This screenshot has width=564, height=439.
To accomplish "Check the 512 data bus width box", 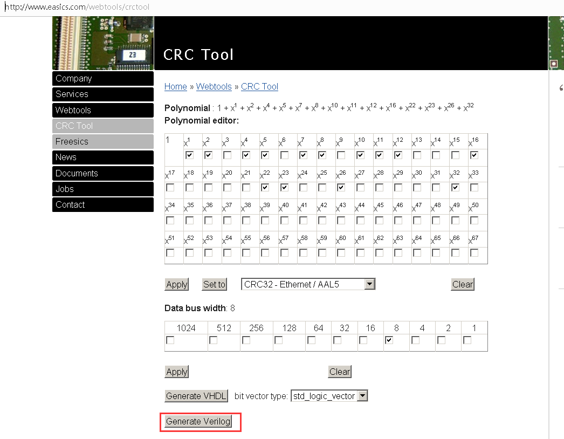I will [213, 340].
